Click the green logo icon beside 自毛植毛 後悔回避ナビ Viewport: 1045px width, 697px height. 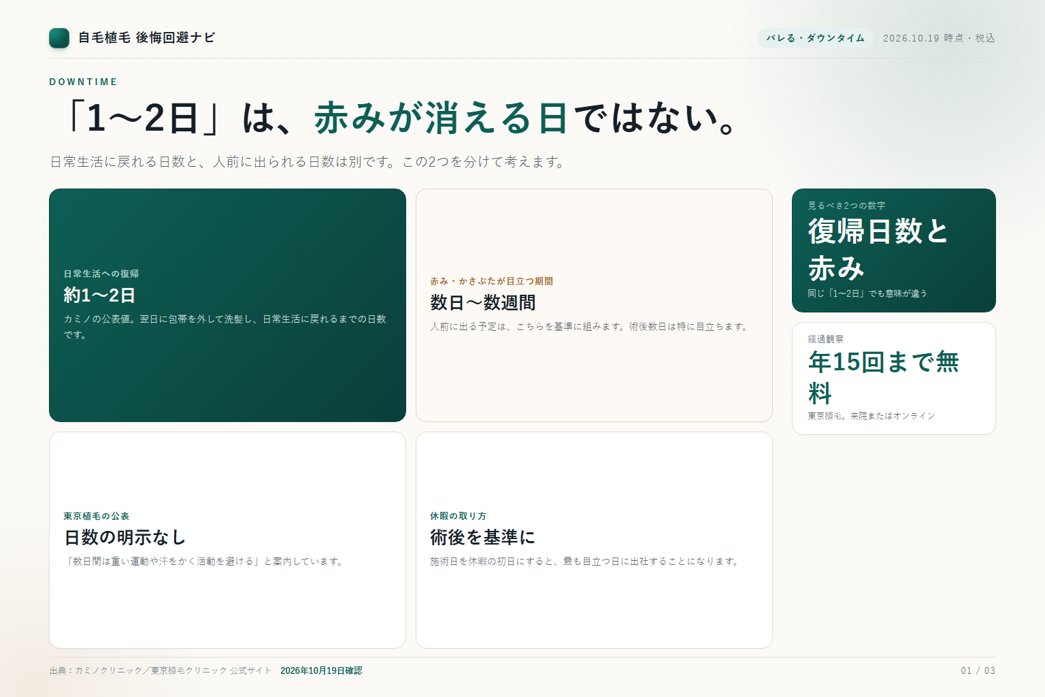point(59,38)
